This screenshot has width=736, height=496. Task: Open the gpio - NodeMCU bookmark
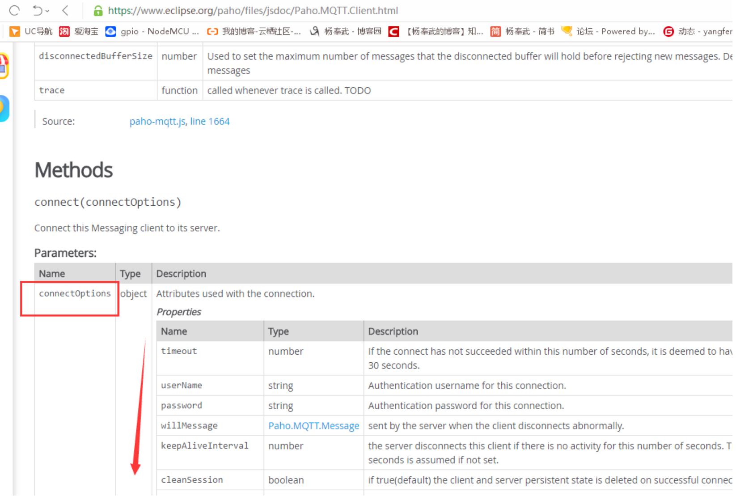[x=152, y=31]
